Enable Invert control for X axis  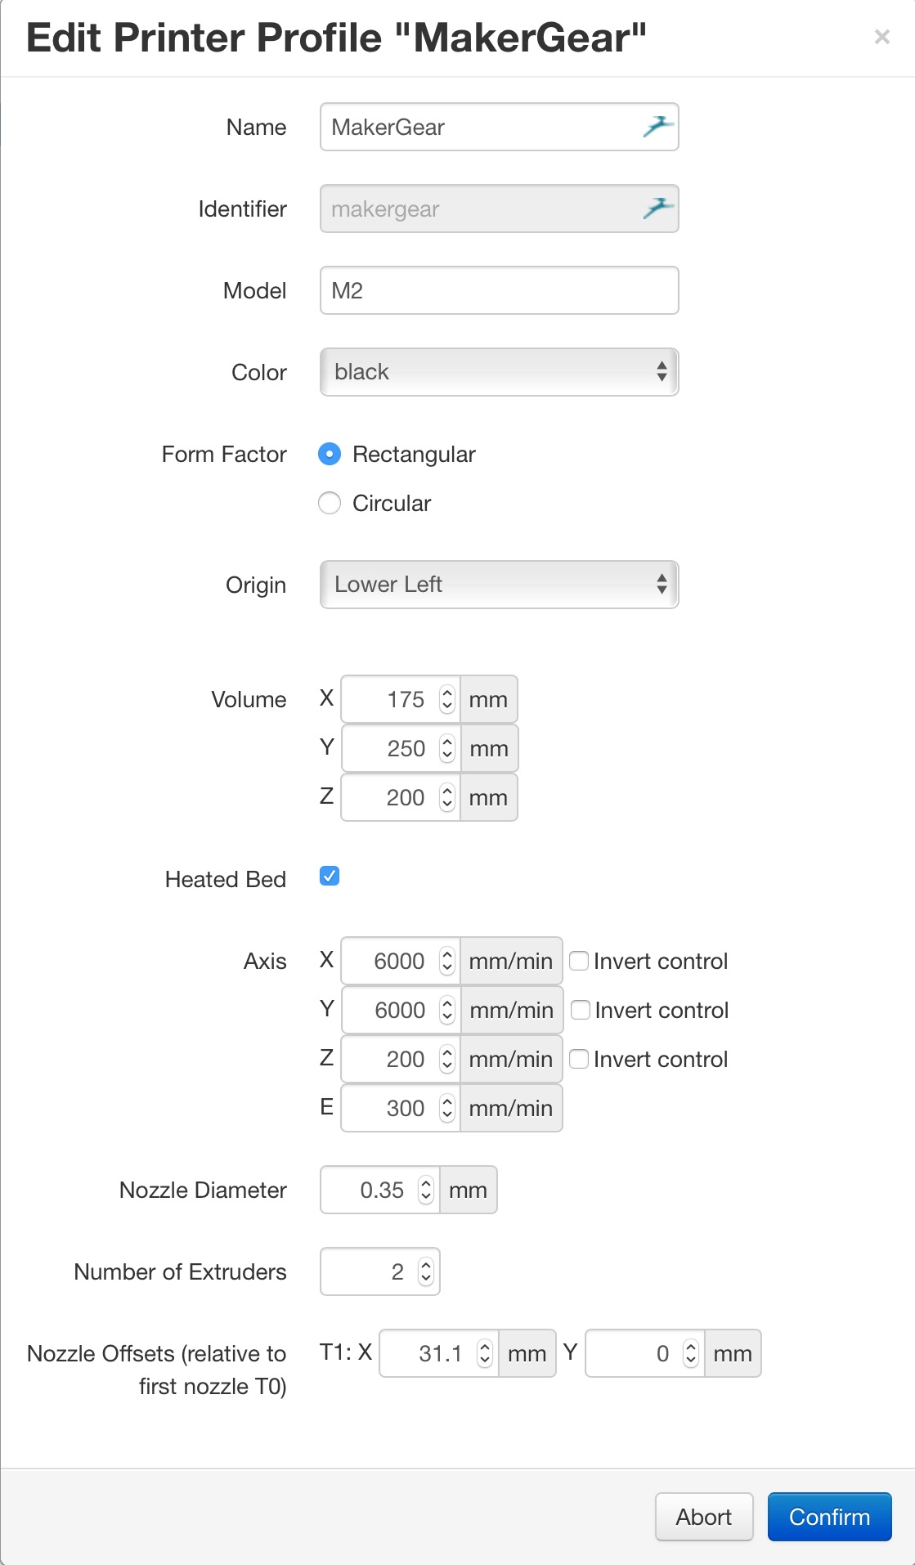pos(579,961)
